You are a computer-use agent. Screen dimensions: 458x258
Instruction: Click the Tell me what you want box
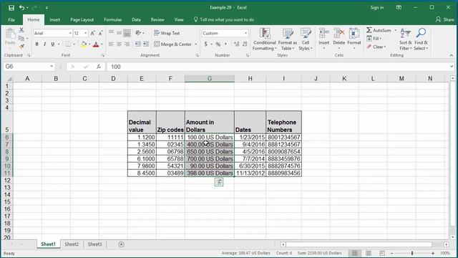[x=224, y=19]
